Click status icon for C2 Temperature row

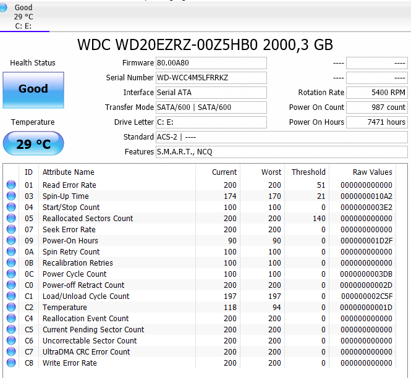[x=11, y=307]
